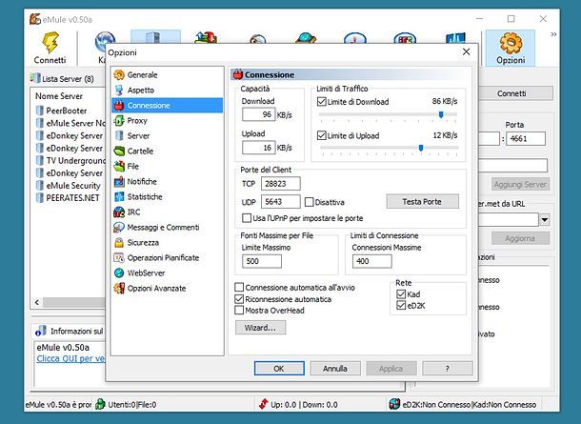The width and height of the screenshot is (581, 424).
Task: Enable Connessione automatica all'avvio
Action: (239, 287)
